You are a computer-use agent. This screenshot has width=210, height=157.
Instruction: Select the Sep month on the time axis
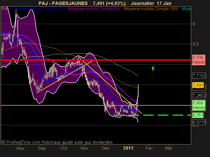tap(42, 148)
